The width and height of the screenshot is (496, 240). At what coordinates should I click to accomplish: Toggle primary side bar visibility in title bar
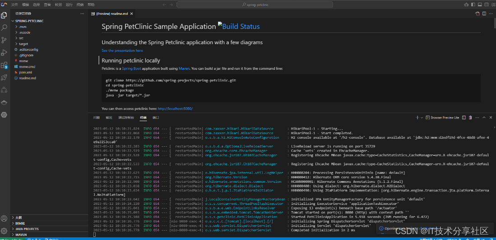[x=473, y=5]
